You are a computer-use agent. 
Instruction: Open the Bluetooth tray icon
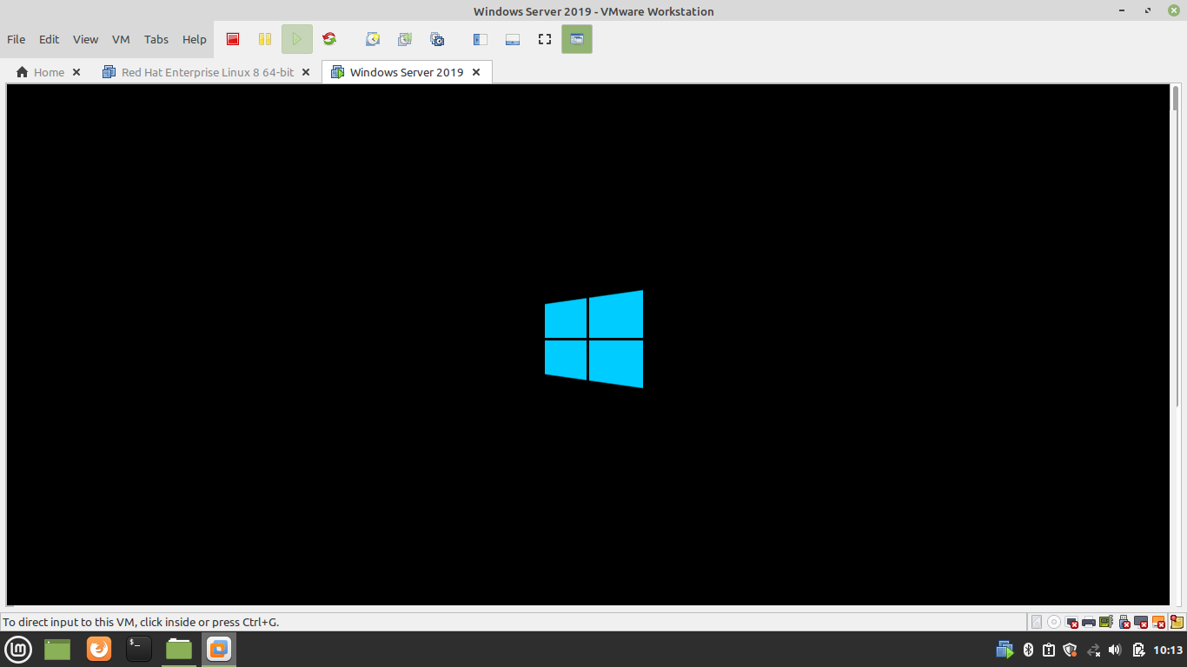pyautogui.click(x=1028, y=650)
